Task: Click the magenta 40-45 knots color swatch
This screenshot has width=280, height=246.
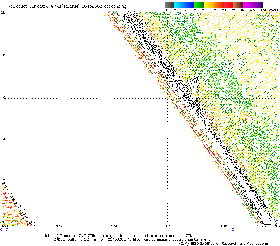Action: 248,5
